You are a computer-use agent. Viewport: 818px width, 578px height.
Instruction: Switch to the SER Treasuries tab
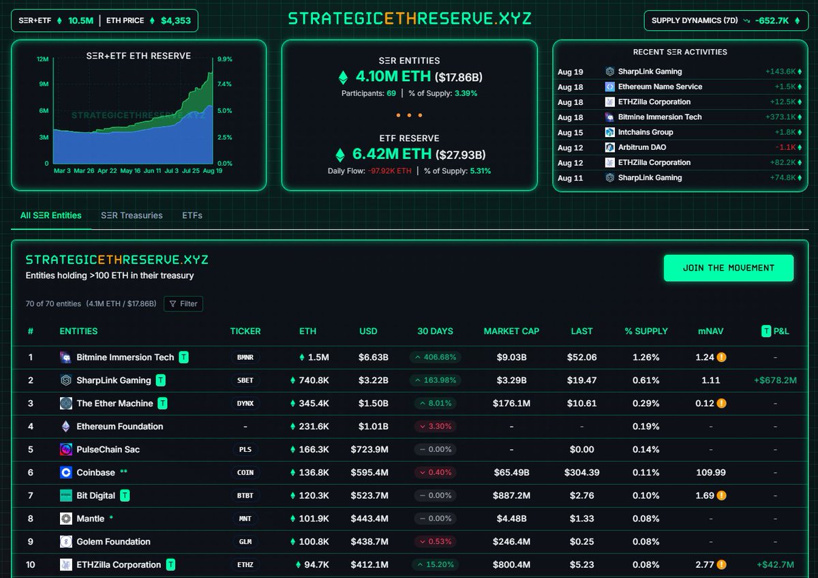tap(132, 215)
